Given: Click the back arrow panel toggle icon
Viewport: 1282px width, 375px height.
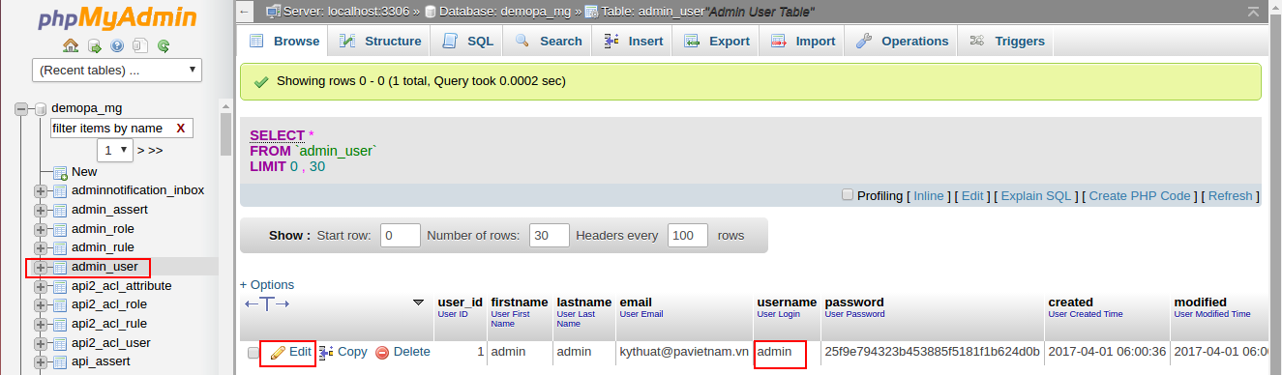Looking at the screenshot, I should (x=246, y=12).
